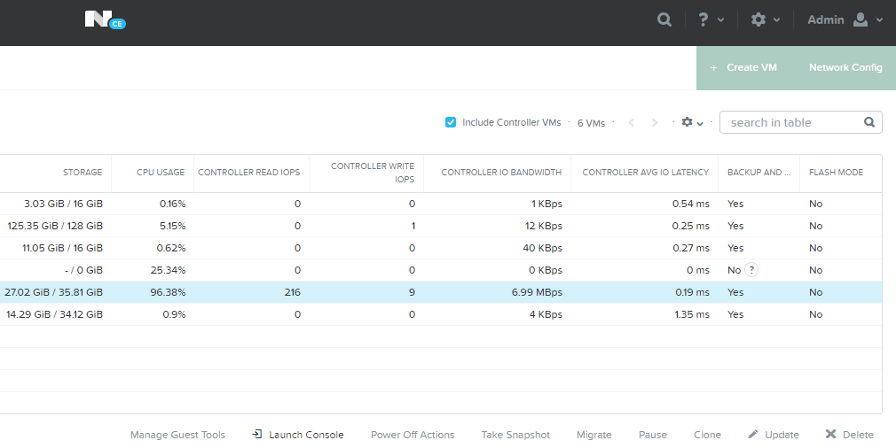The width and height of the screenshot is (896, 448).
Task: Open table settings gear dropdown
Action: click(692, 123)
